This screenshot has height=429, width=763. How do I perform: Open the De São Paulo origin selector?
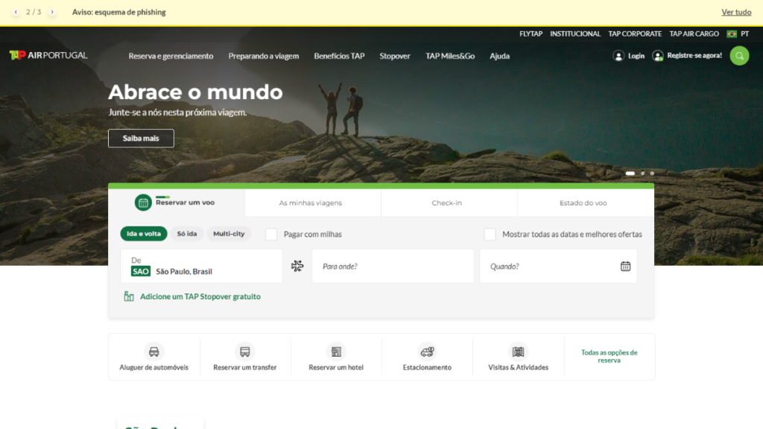201,266
